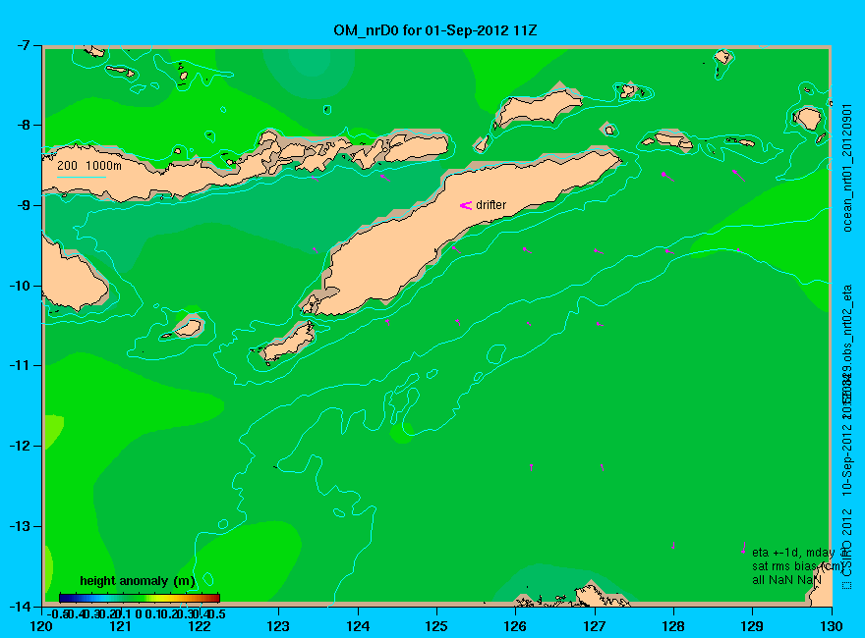Click the y-axis label '-10'
Image resolution: width=865 pixels, height=638 pixels.
(x=21, y=286)
